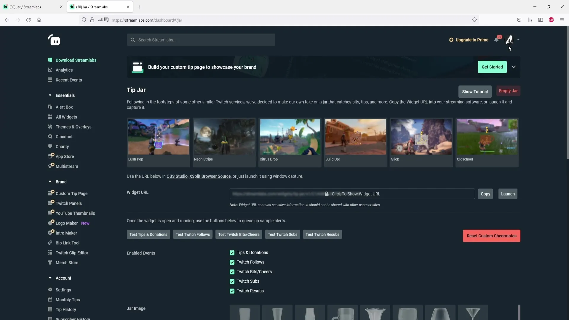The height and width of the screenshot is (320, 569).
Task: Click Test Twitch Subs button
Action: (283, 234)
